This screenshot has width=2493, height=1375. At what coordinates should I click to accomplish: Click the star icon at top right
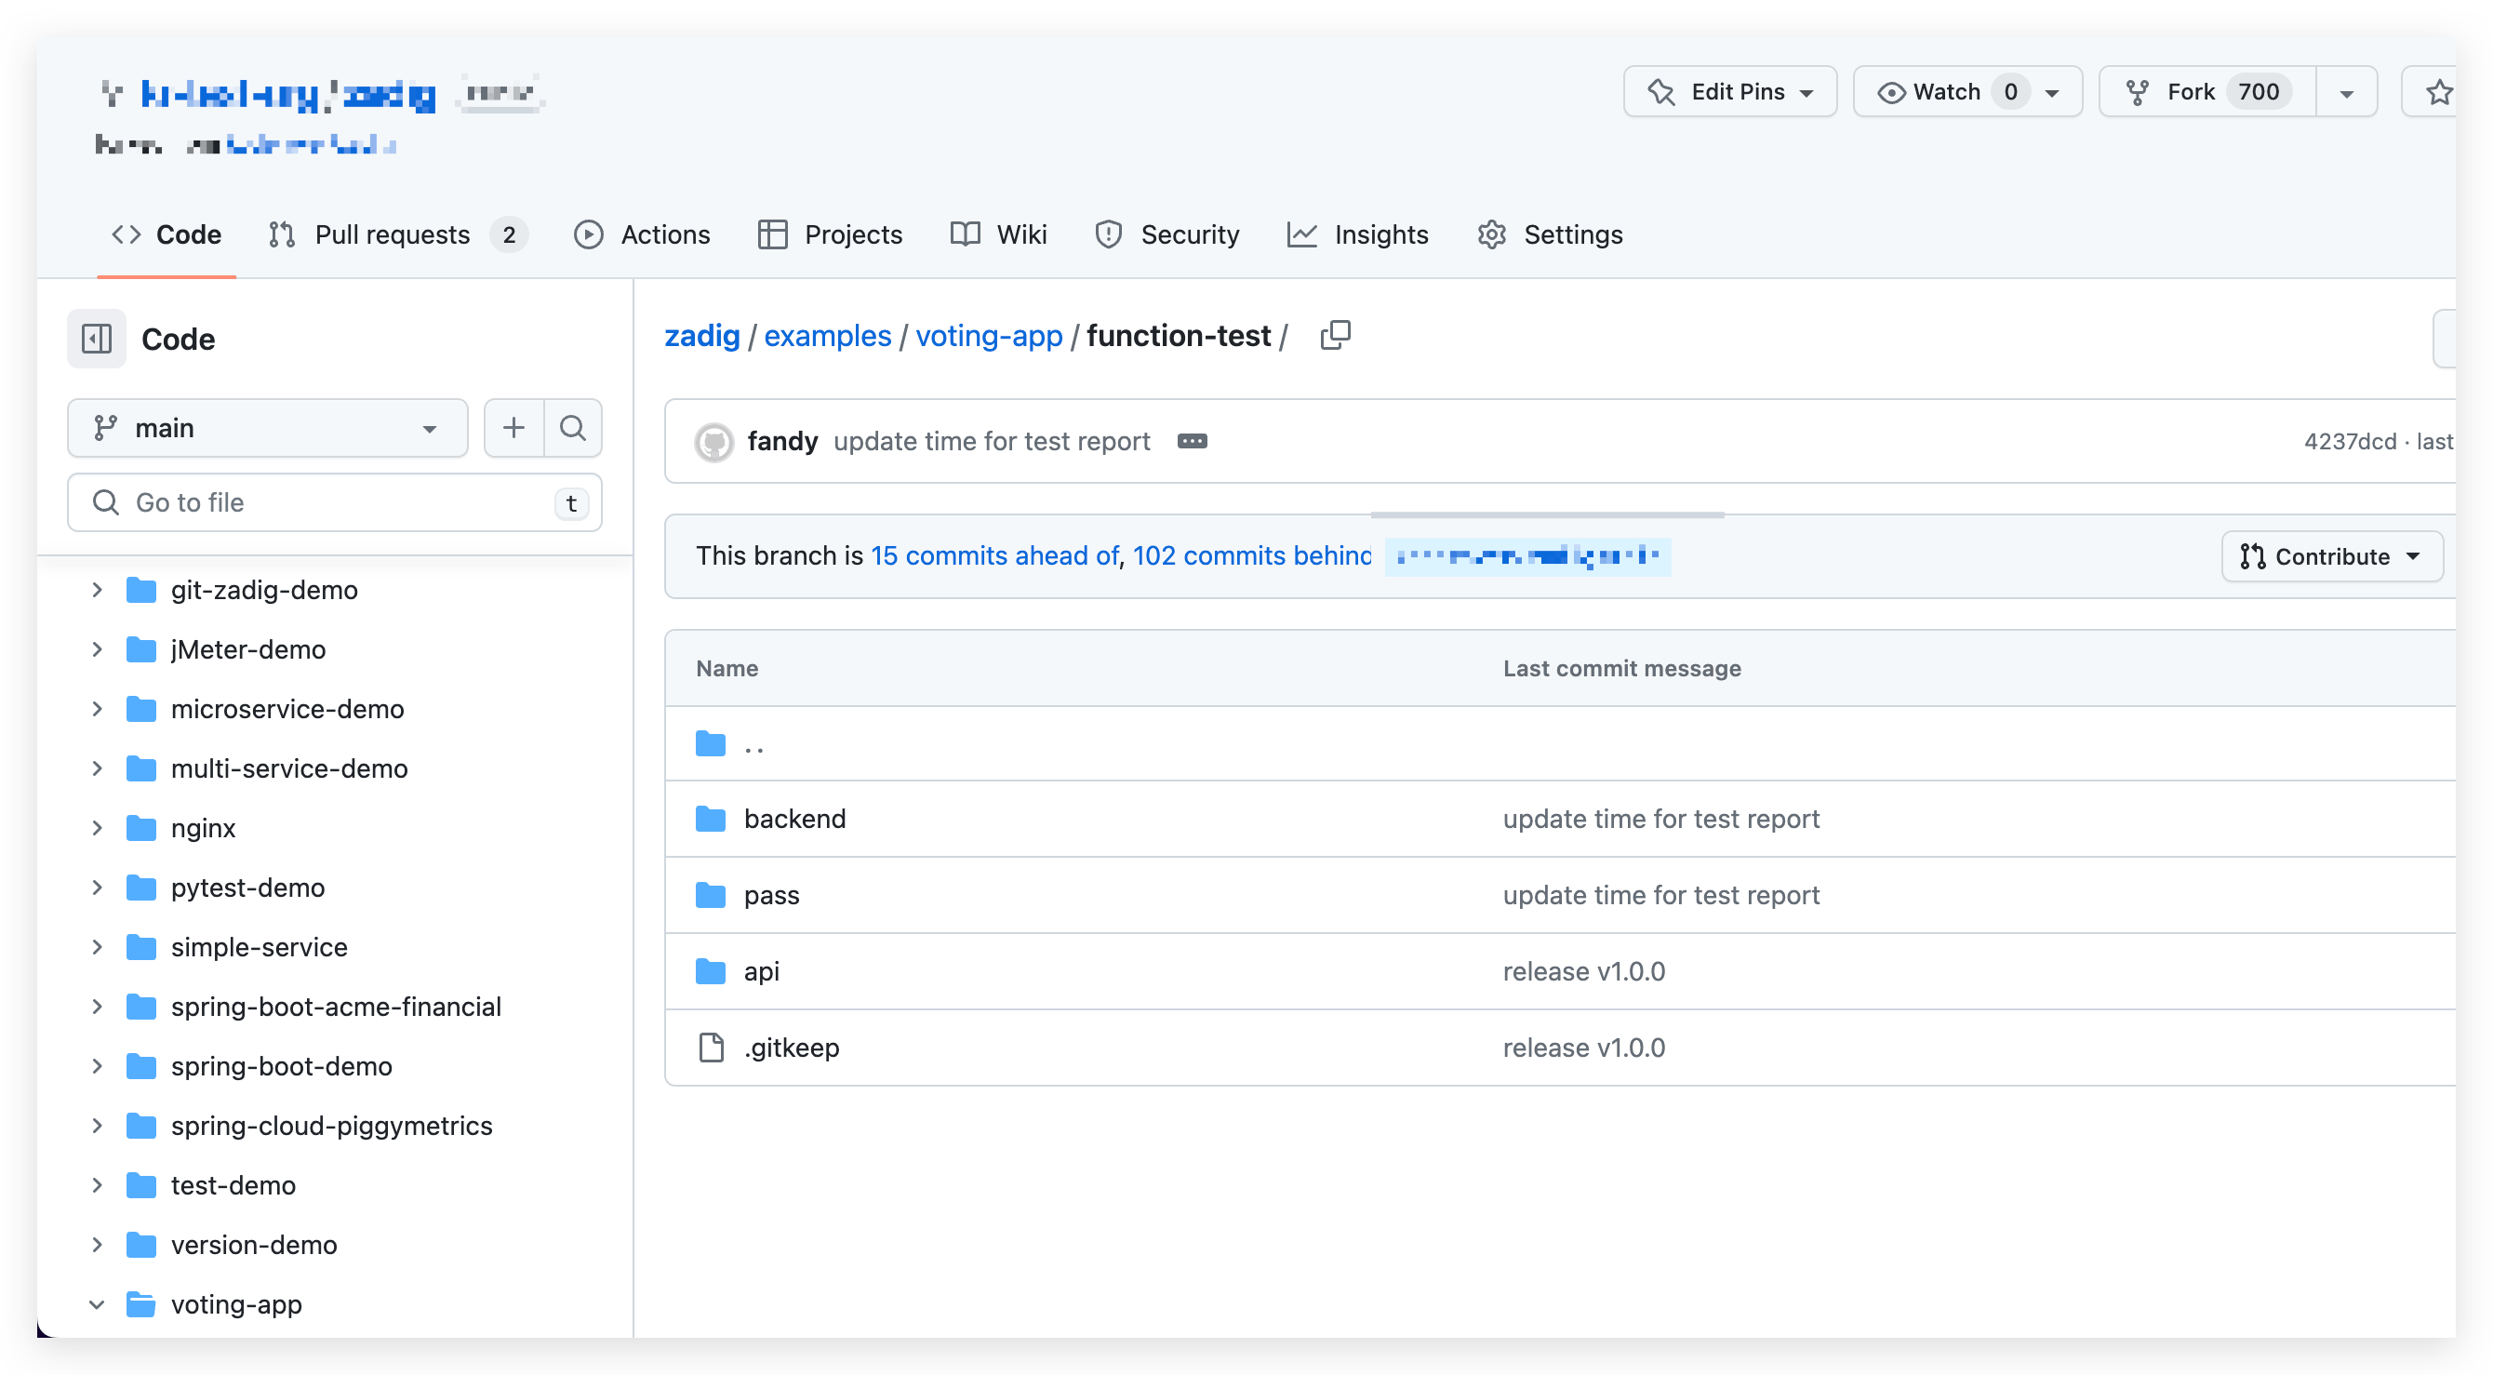pyautogui.click(x=2438, y=93)
